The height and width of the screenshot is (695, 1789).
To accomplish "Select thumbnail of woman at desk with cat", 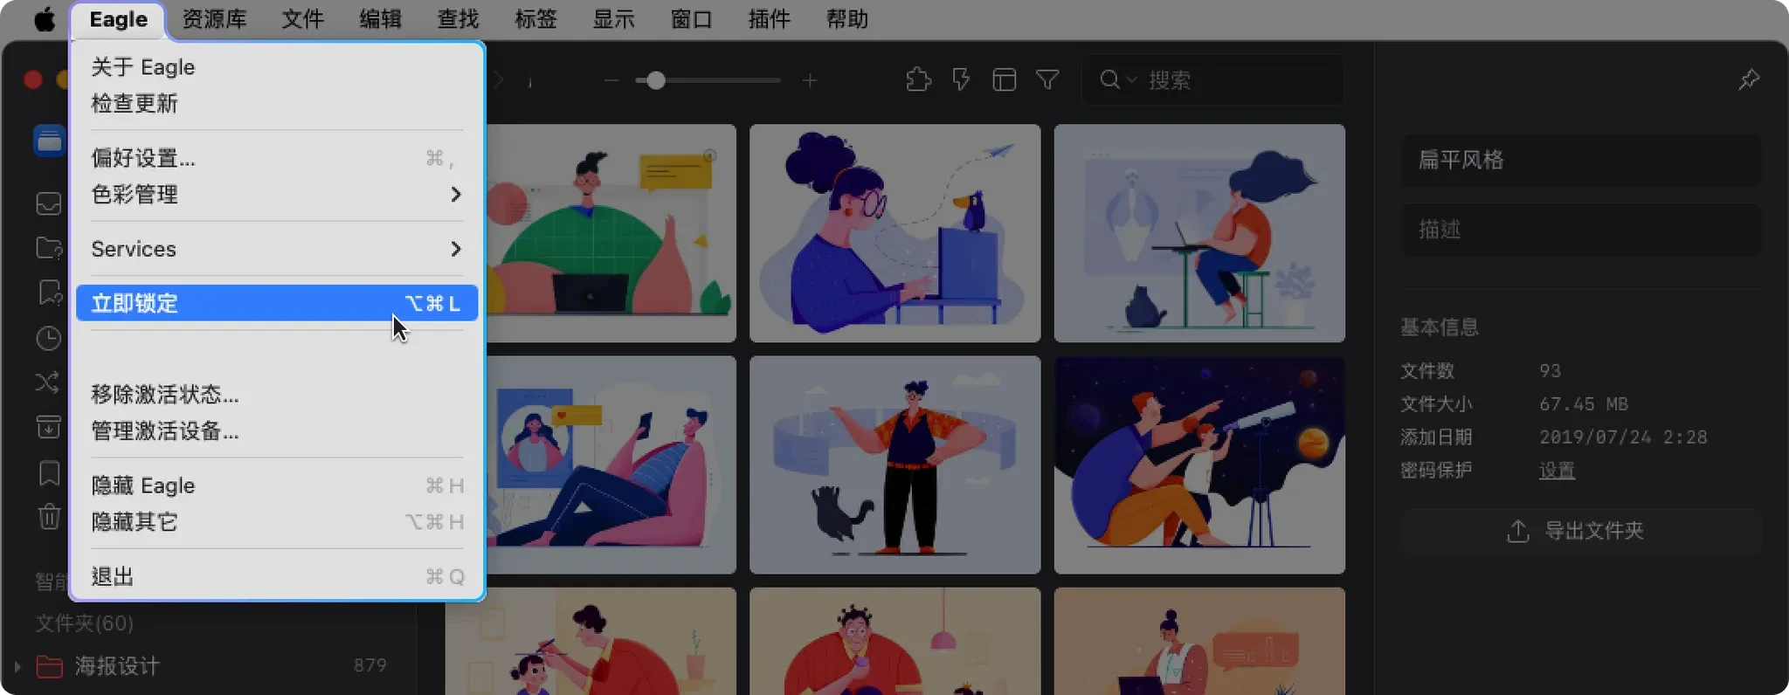I will [x=1199, y=233].
